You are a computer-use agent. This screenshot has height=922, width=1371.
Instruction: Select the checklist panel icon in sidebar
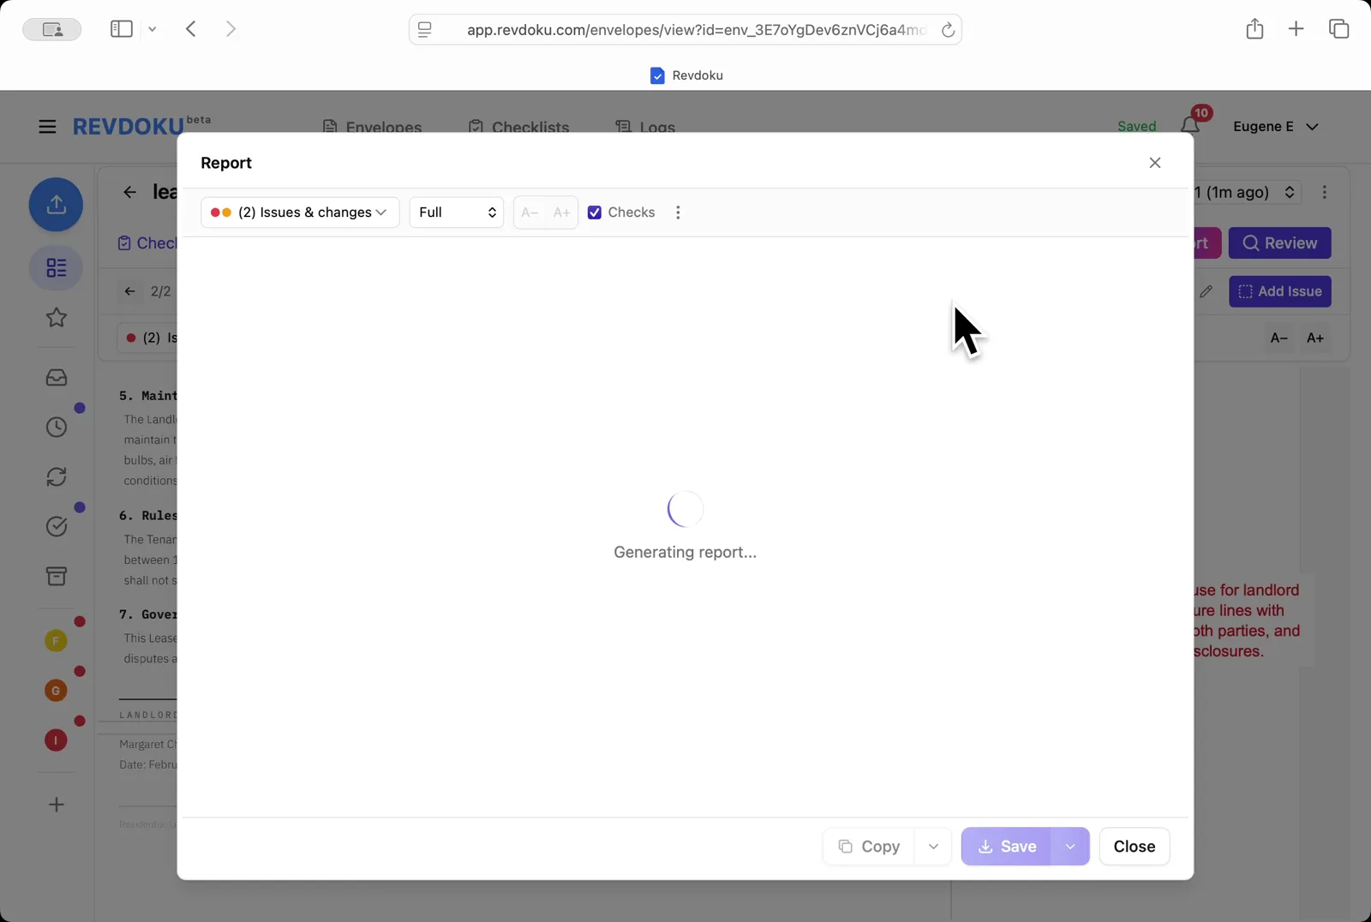(x=56, y=268)
